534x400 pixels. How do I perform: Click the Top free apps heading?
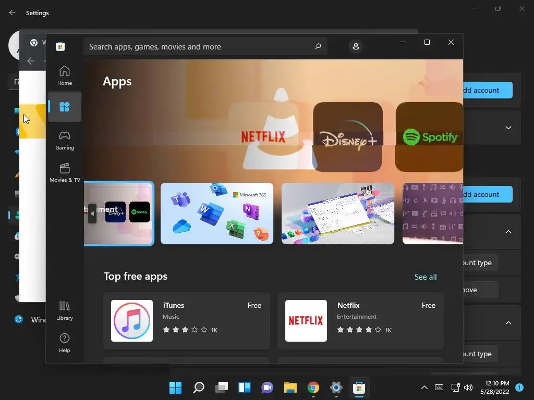(x=136, y=276)
